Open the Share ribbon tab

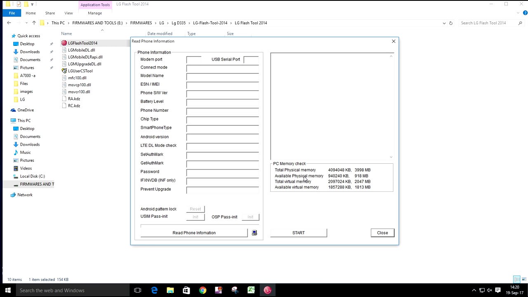(x=50, y=13)
